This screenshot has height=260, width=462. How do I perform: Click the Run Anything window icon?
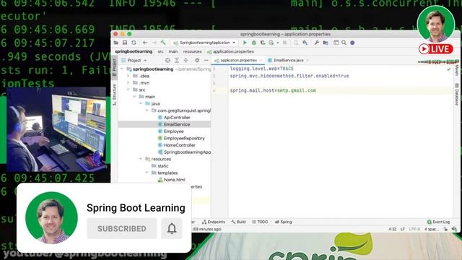click(x=336, y=43)
